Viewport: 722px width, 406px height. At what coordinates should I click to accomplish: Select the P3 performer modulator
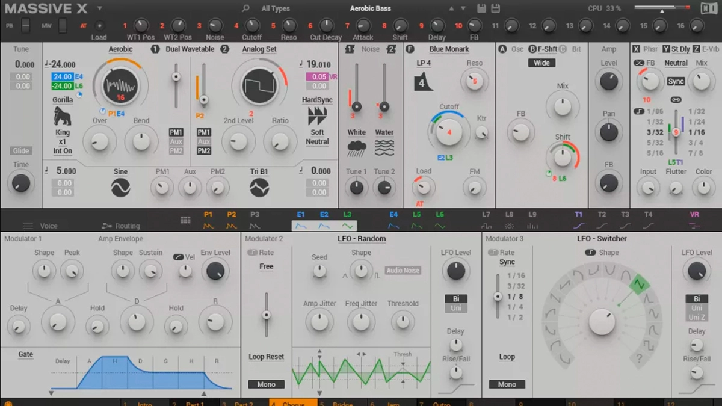(x=255, y=220)
